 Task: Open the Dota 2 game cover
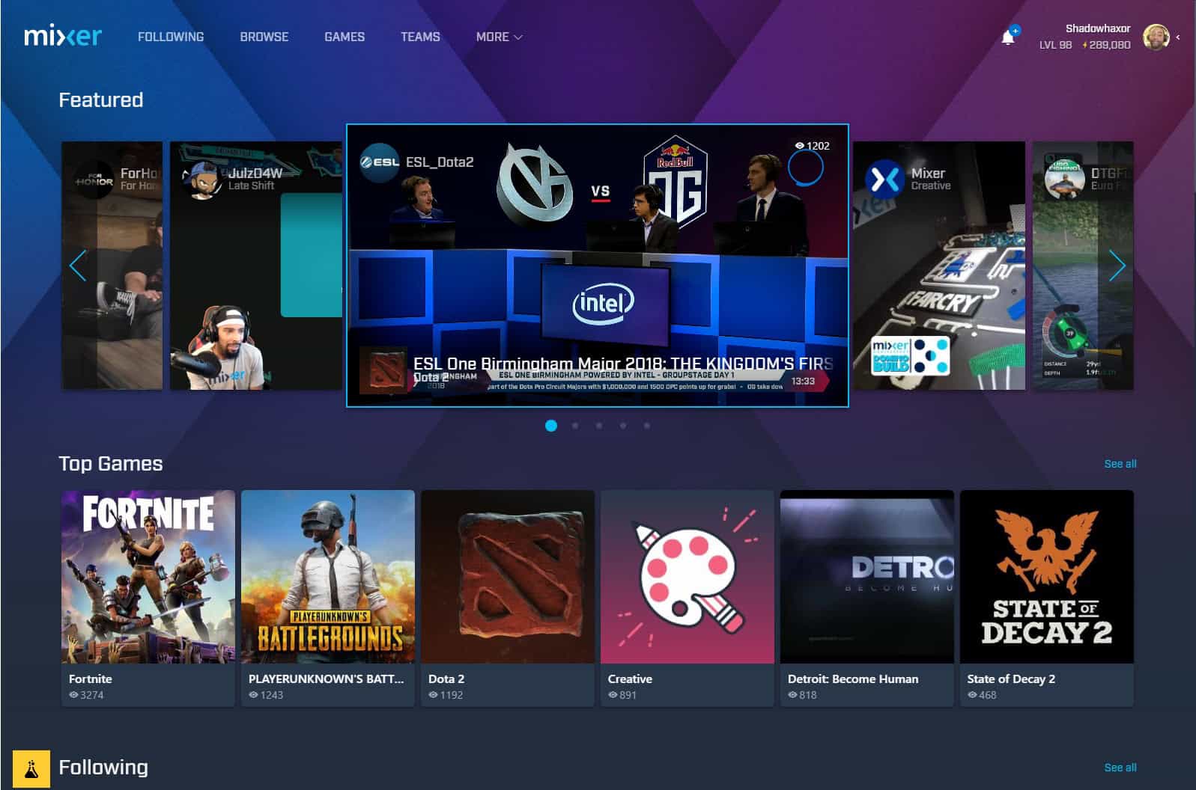(x=508, y=577)
